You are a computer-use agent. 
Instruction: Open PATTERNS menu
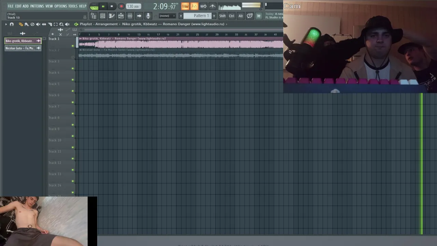point(37,6)
